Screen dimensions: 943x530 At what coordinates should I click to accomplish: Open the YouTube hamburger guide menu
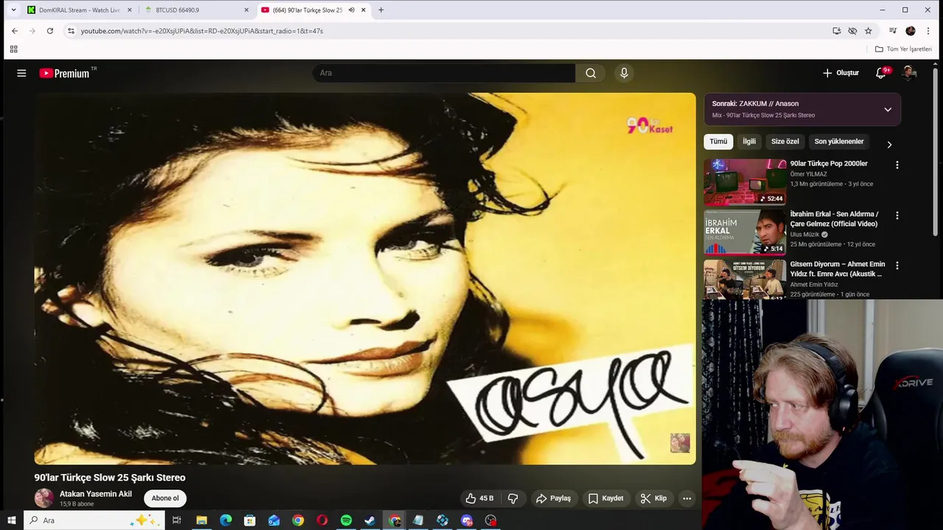[x=21, y=73]
